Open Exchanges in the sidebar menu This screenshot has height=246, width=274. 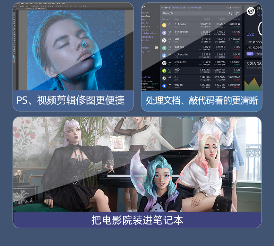[147, 37]
